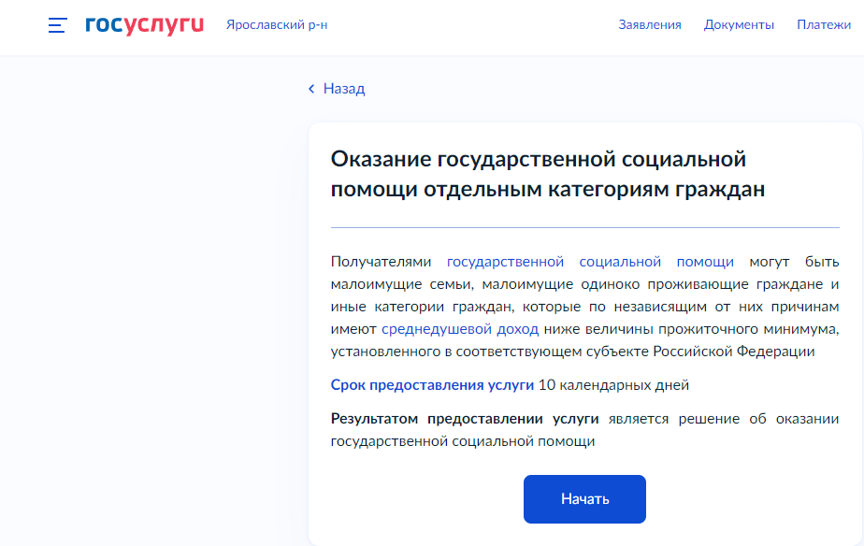
Task: Follow the государственной link word
Action: click(505, 262)
